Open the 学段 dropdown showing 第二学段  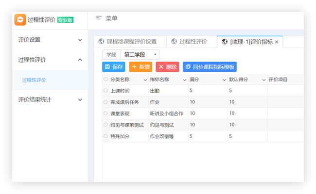(x=139, y=55)
